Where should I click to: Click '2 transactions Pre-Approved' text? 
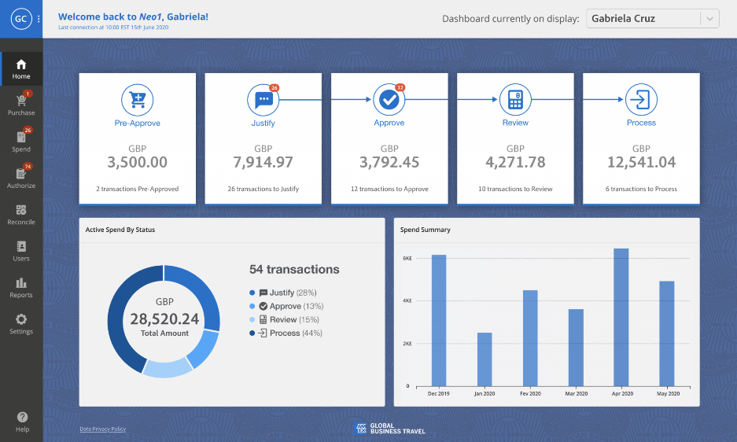tap(137, 189)
